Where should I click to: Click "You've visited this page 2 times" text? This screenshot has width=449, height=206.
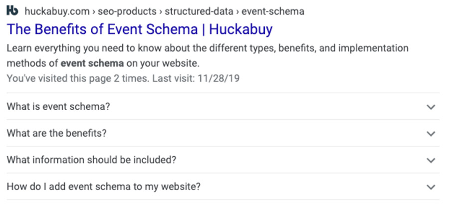[x=78, y=78]
